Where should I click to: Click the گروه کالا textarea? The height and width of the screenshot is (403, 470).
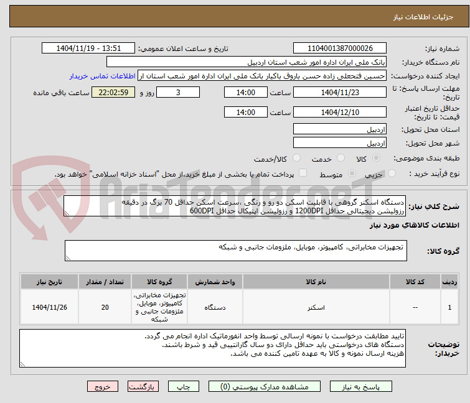[235, 251]
